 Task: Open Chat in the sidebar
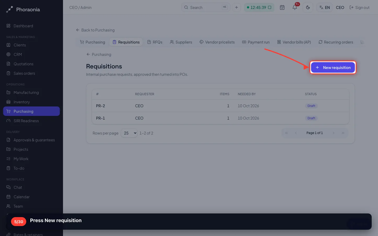pyautogui.click(x=31, y=187)
